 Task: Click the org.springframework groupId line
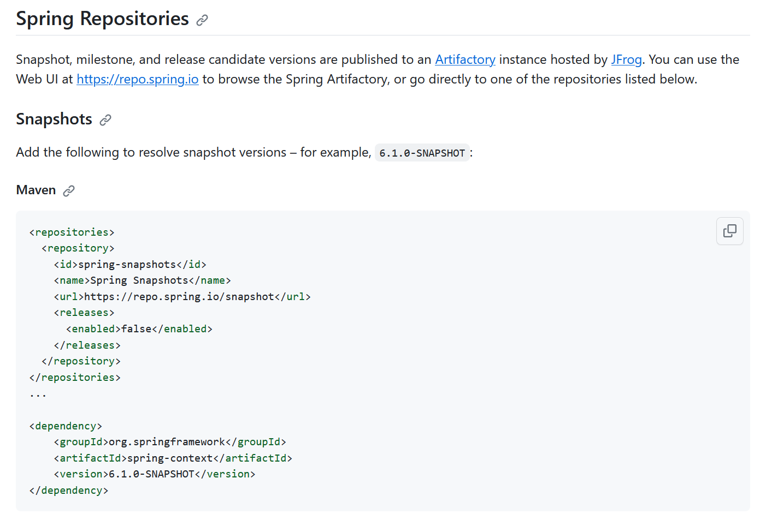(170, 442)
